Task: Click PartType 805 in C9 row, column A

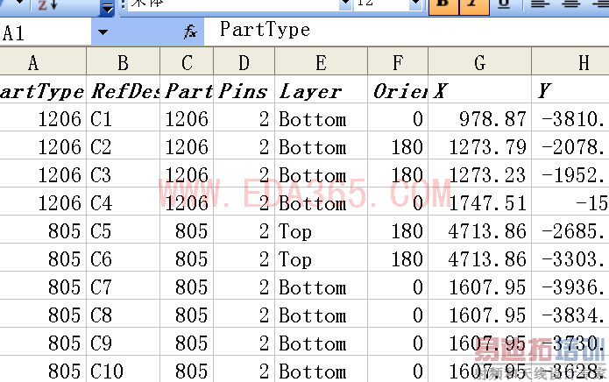Action: [x=43, y=342]
